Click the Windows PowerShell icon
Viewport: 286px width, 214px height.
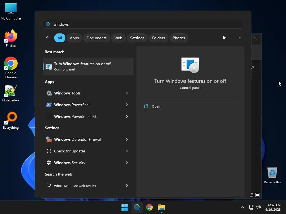(49, 105)
